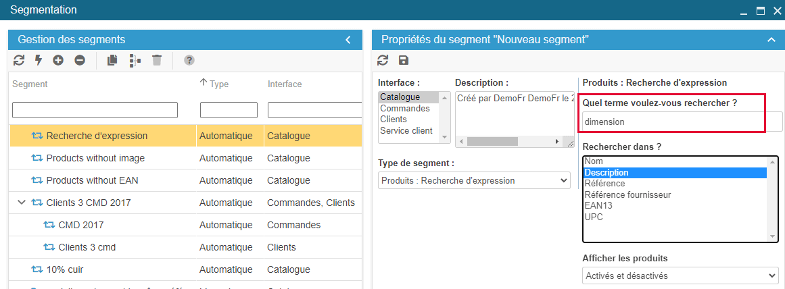Open help with the question mark icon
This screenshot has width=785, height=289.
coord(189,60)
